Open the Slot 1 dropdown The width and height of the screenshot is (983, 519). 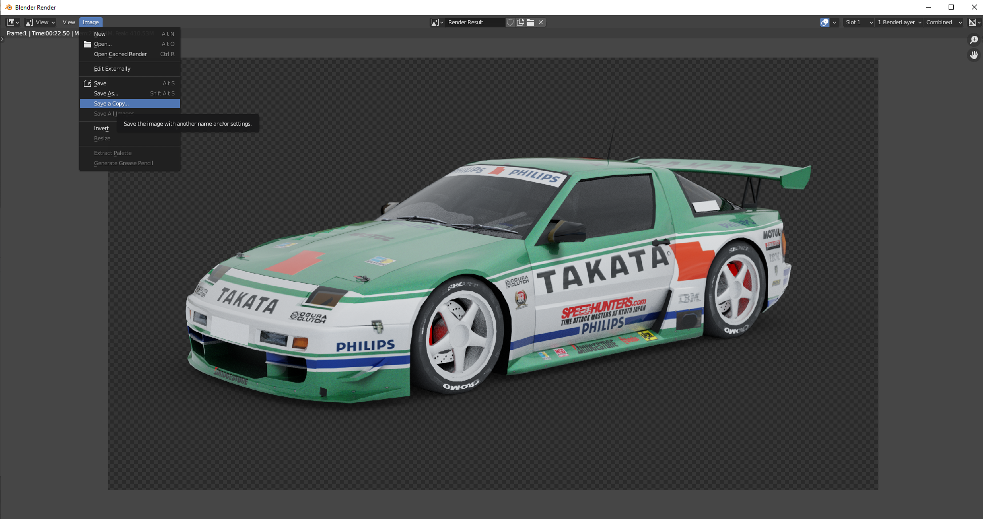pyautogui.click(x=858, y=22)
